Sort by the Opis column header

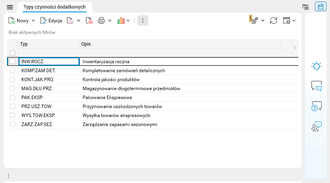point(180,44)
